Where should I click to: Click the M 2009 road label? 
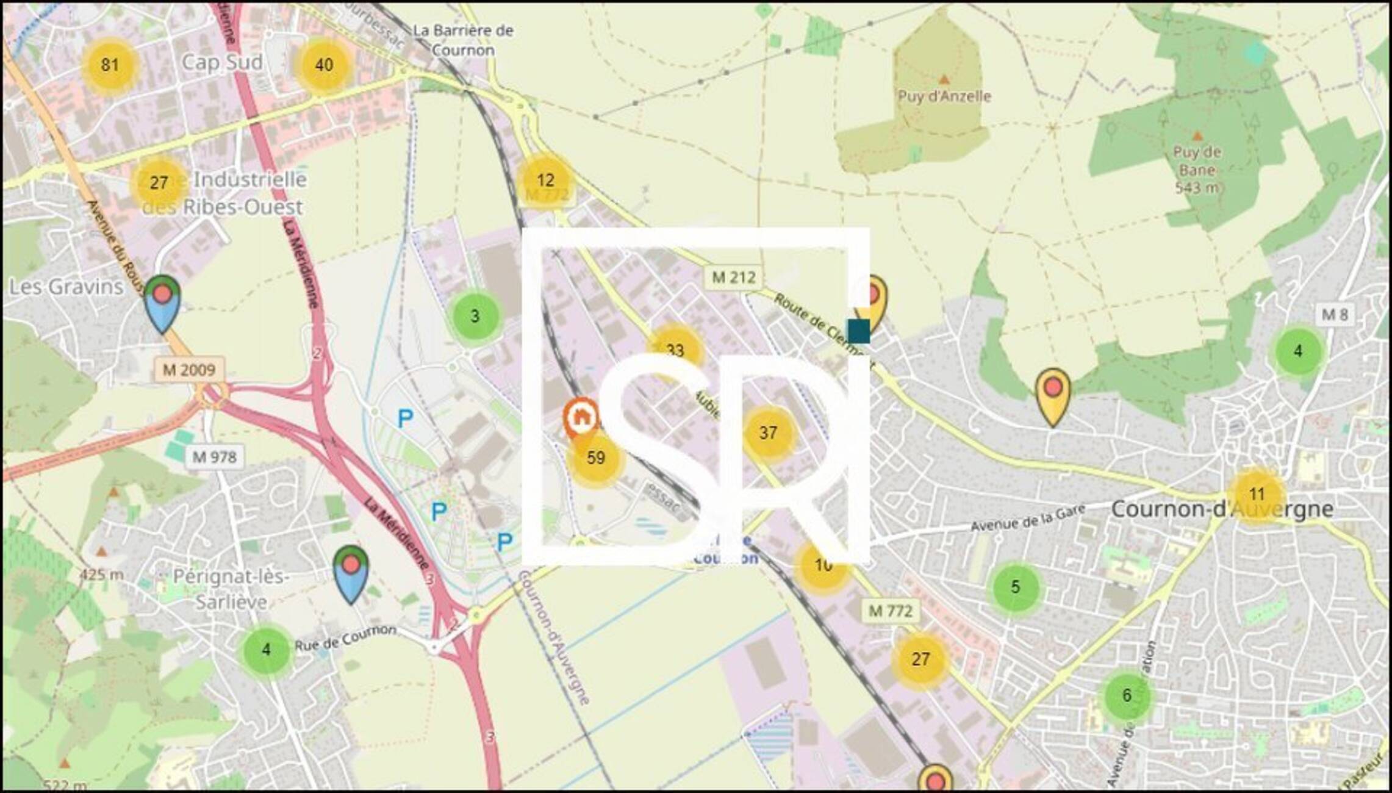pyautogui.click(x=189, y=370)
